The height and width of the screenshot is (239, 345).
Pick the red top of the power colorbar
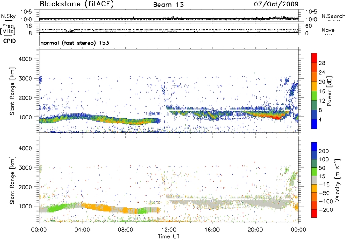[x=314, y=58]
